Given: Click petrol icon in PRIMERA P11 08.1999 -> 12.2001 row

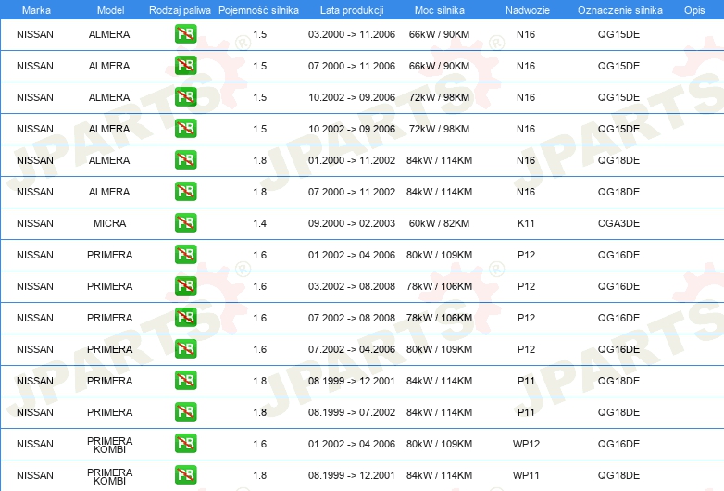Looking at the screenshot, I should coord(185,381).
